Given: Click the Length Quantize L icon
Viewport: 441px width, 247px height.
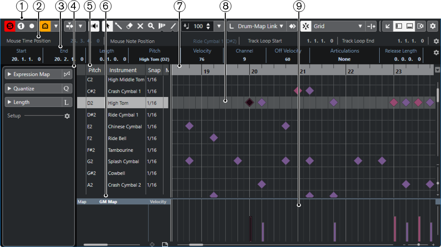Looking at the screenshot, I should [232, 26].
